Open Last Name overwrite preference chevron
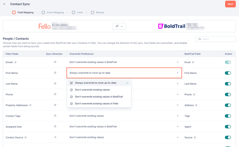 (x=178, y=83)
